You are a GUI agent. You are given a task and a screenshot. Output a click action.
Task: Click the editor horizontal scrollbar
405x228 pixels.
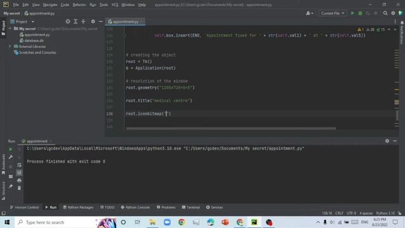(231, 128)
